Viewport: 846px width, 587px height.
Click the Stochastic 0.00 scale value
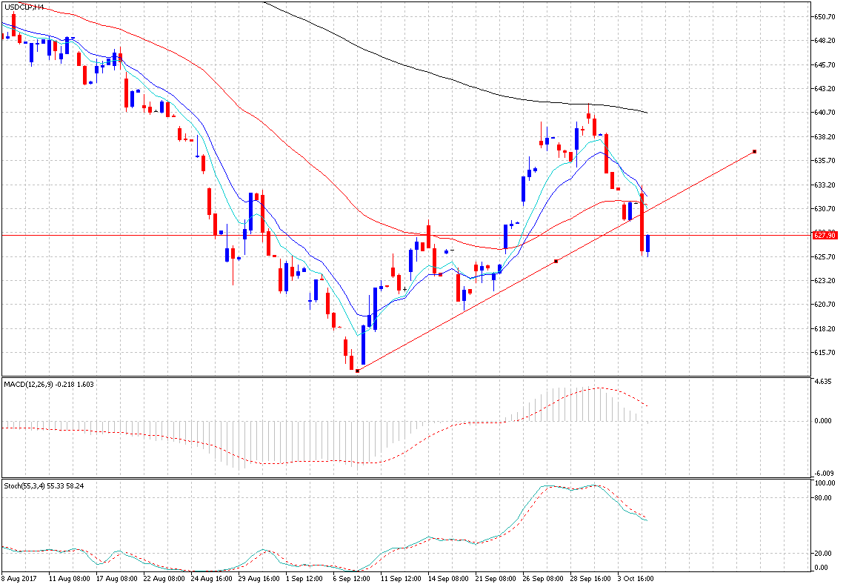[x=822, y=568]
